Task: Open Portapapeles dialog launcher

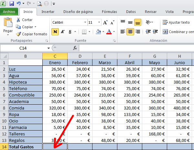Action: 47,41
